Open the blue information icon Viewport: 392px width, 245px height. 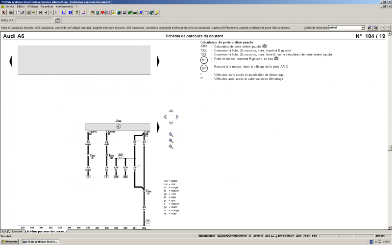(70, 13)
